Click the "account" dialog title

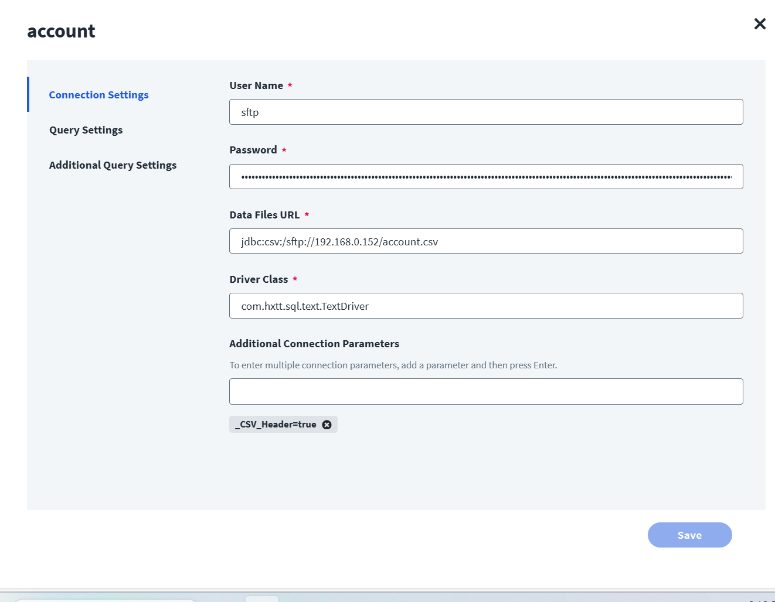tap(61, 31)
